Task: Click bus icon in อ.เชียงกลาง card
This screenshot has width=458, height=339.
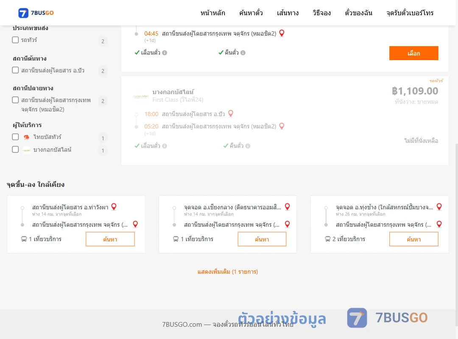Action: coord(176,239)
